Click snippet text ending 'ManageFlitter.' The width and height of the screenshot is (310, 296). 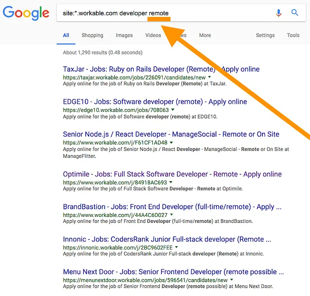tap(176, 153)
